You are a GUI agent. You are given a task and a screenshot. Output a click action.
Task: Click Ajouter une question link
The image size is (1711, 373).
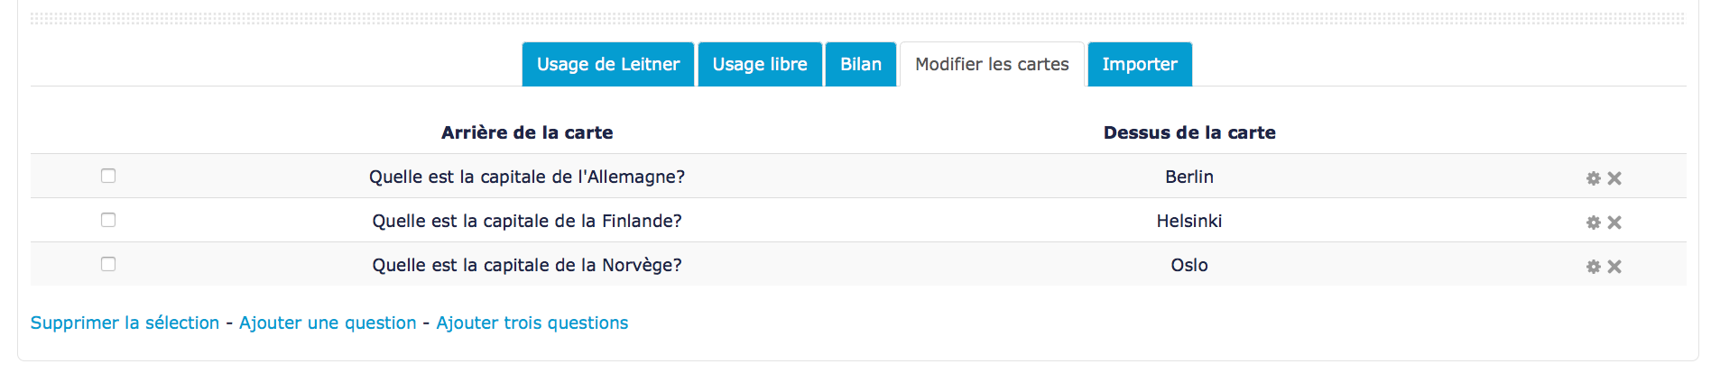point(328,323)
